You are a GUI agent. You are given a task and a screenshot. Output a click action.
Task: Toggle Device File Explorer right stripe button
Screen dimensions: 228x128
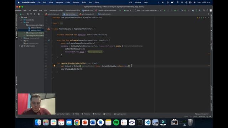coord(211,92)
